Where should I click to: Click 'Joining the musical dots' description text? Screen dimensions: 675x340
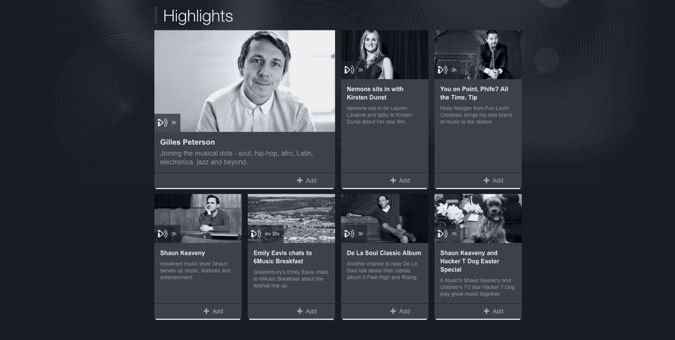237,158
